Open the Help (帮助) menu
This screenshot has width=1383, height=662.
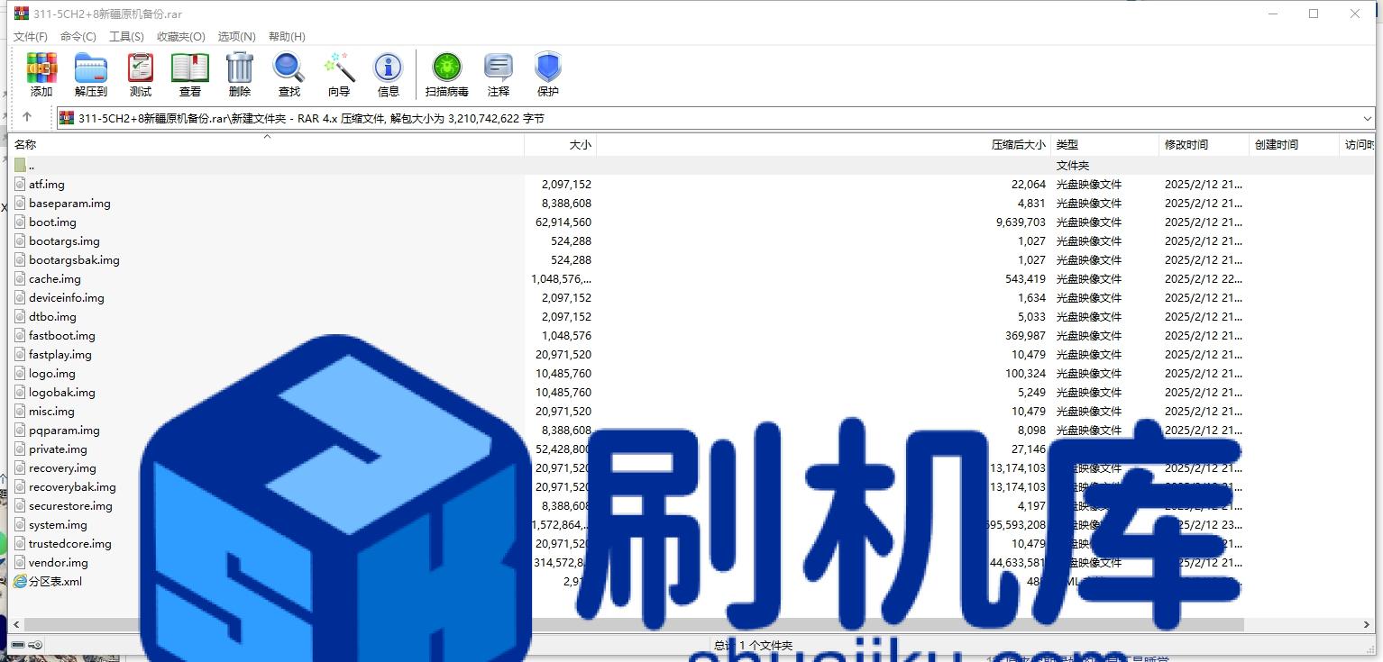click(287, 36)
